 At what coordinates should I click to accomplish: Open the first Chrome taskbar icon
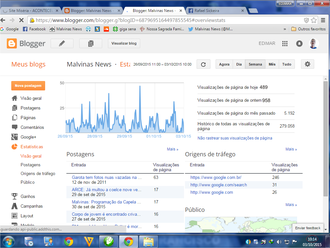(69, 242)
